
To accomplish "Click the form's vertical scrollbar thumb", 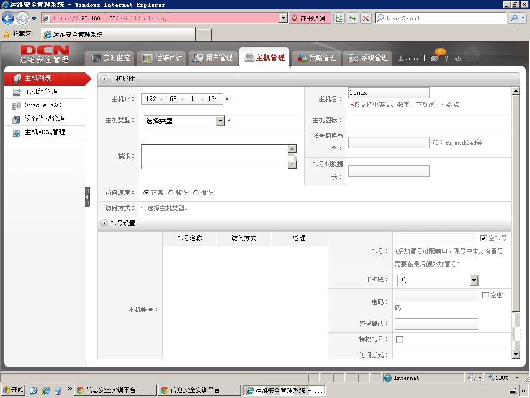I will point(516,203).
